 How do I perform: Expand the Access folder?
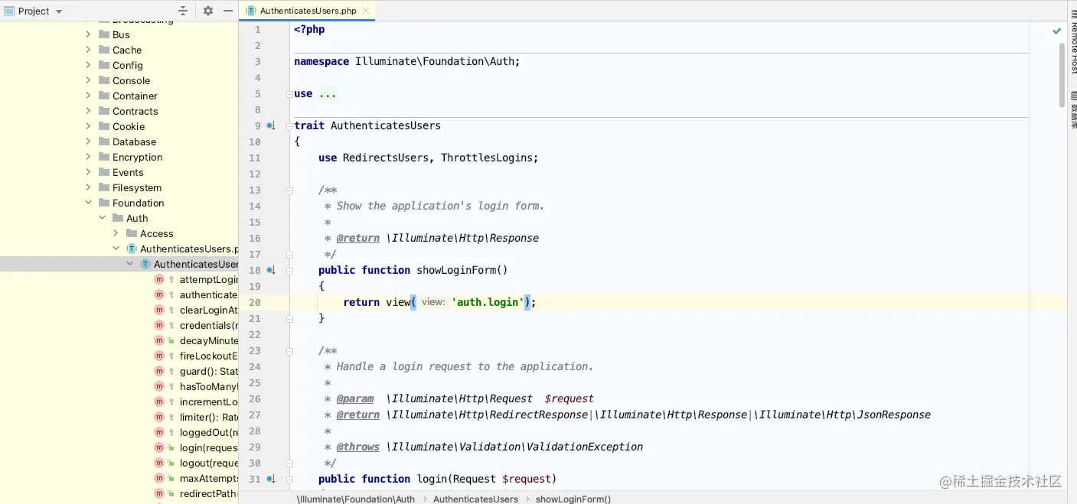coord(116,233)
